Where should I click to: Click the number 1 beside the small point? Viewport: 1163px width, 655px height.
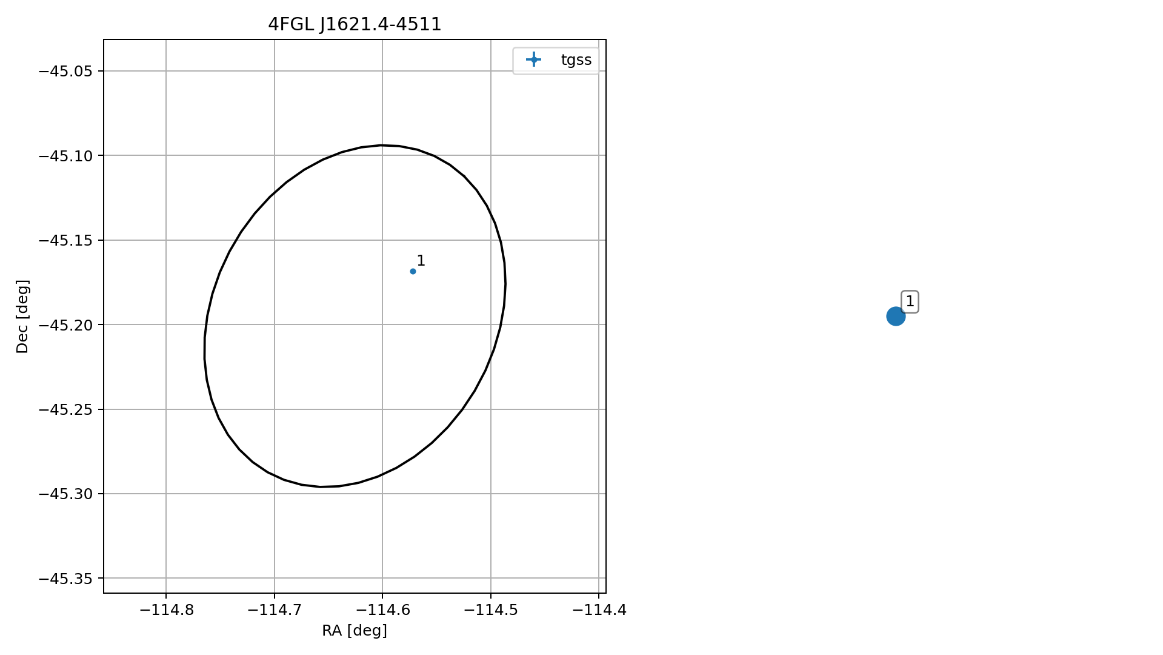tap(421, 261)
